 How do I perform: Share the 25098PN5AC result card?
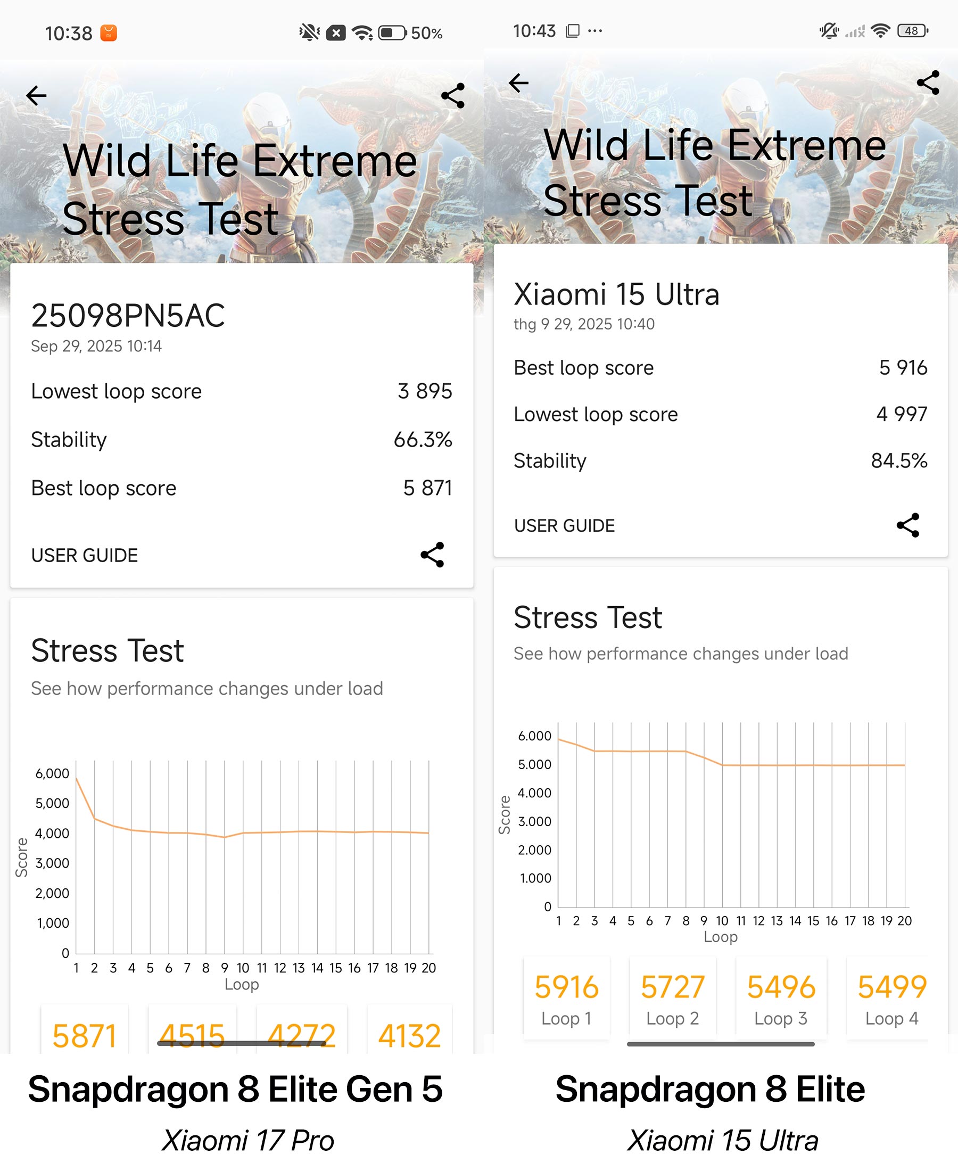[432, 555]
